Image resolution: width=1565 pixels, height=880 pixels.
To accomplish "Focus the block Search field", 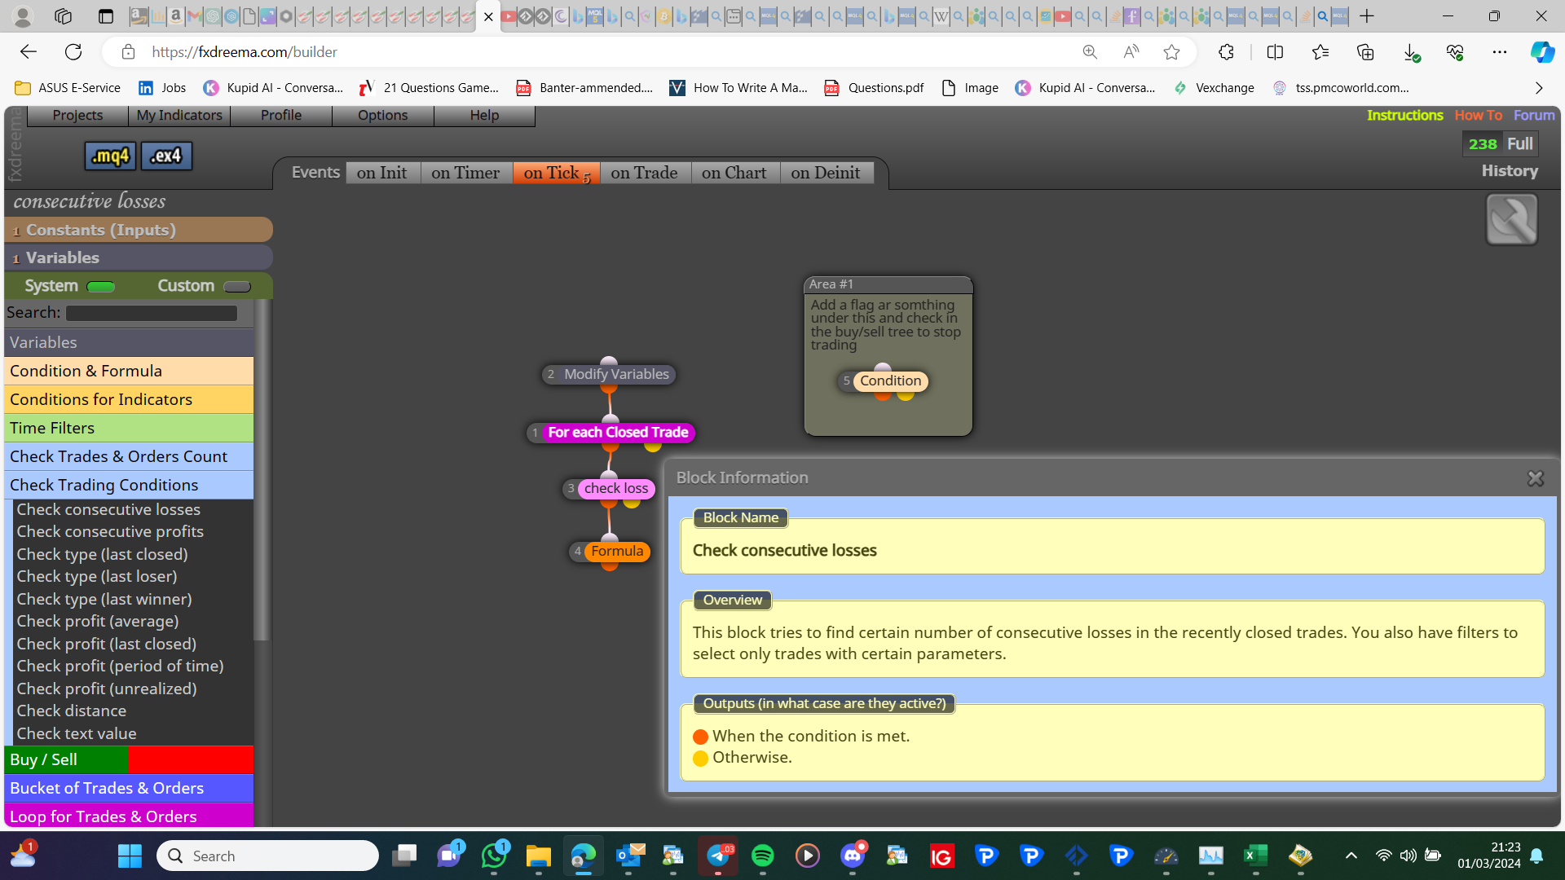I will point(152,313).
